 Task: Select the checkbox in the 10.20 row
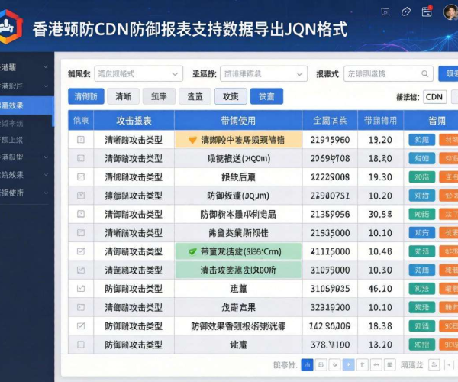coord(81,196)
